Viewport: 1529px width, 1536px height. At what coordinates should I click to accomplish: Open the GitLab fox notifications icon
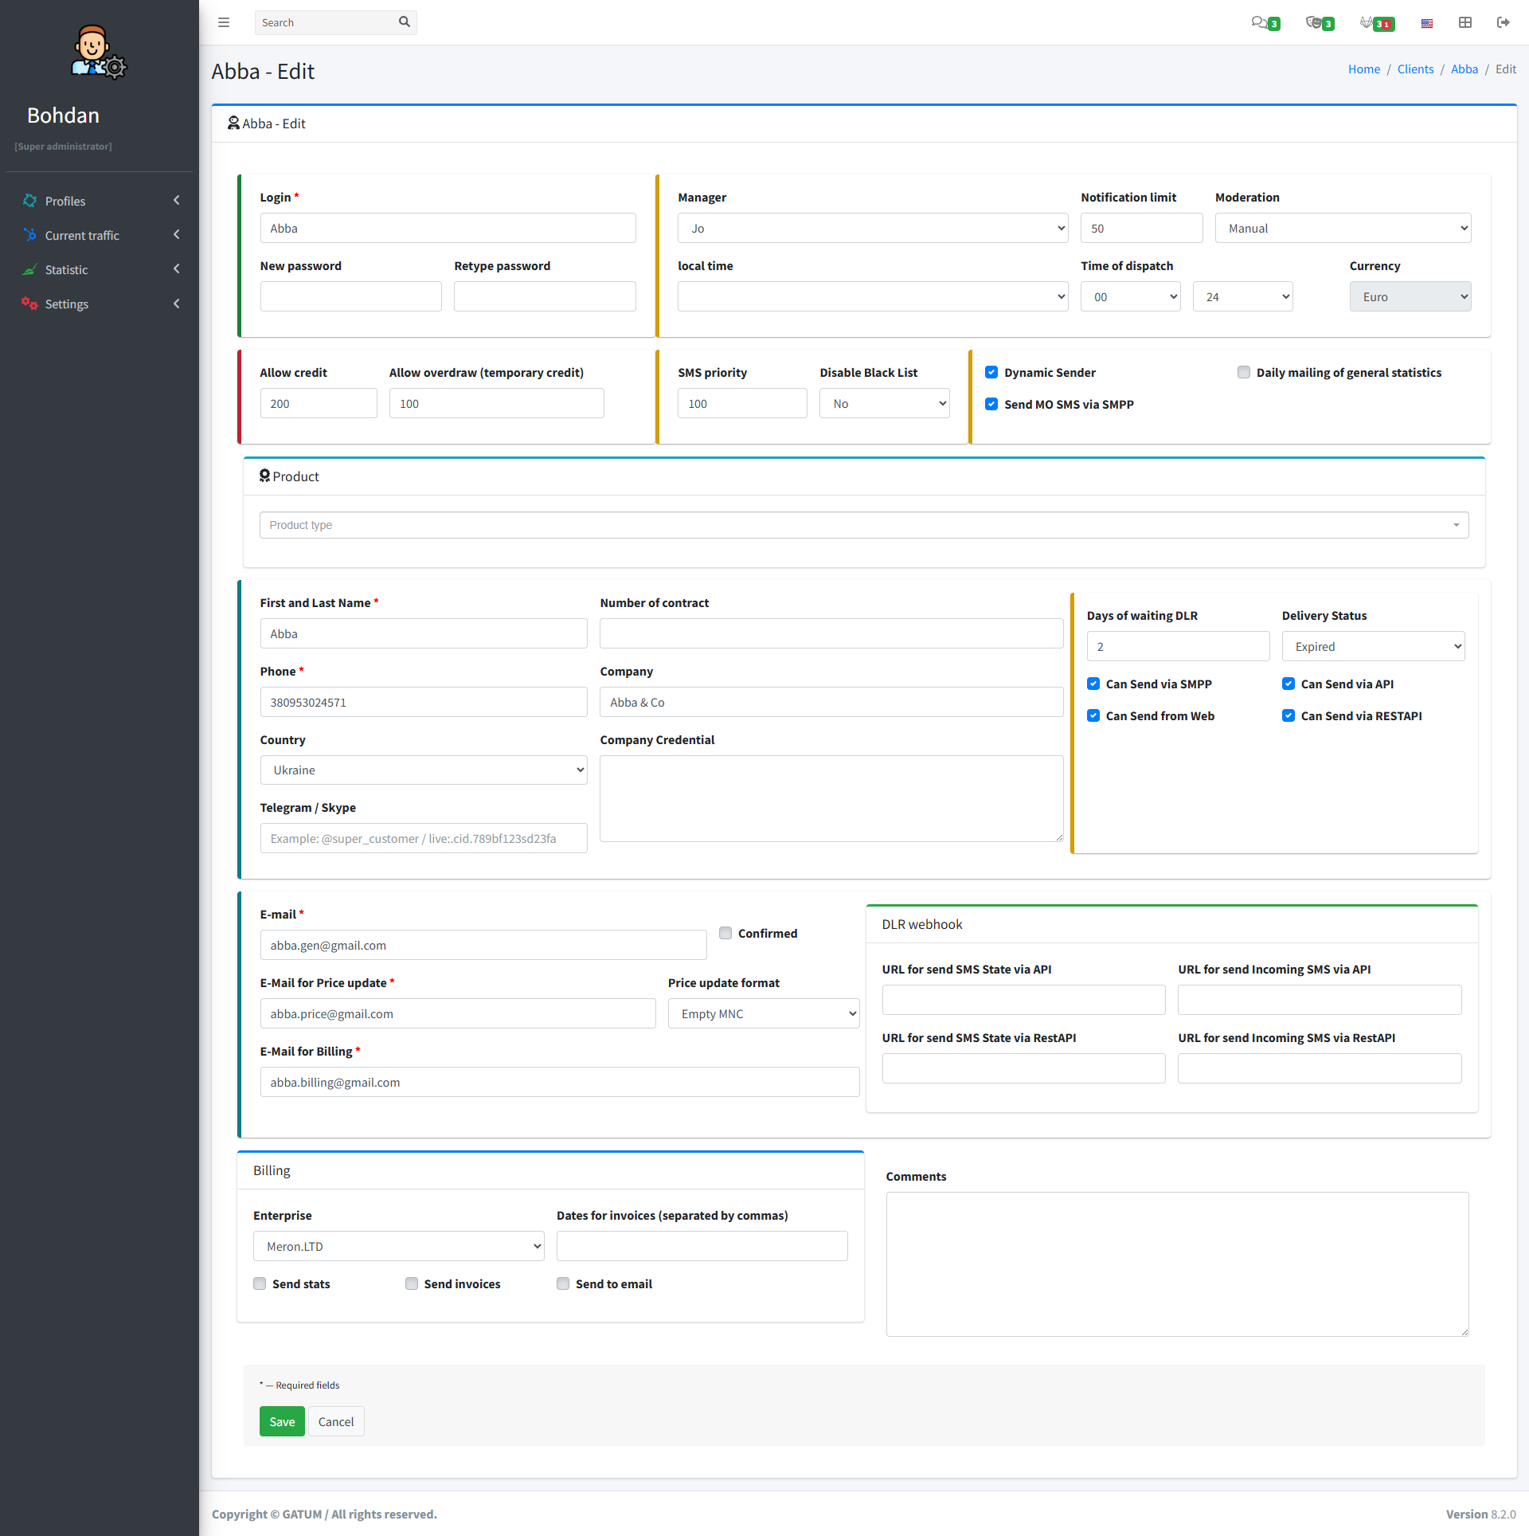1367,22
